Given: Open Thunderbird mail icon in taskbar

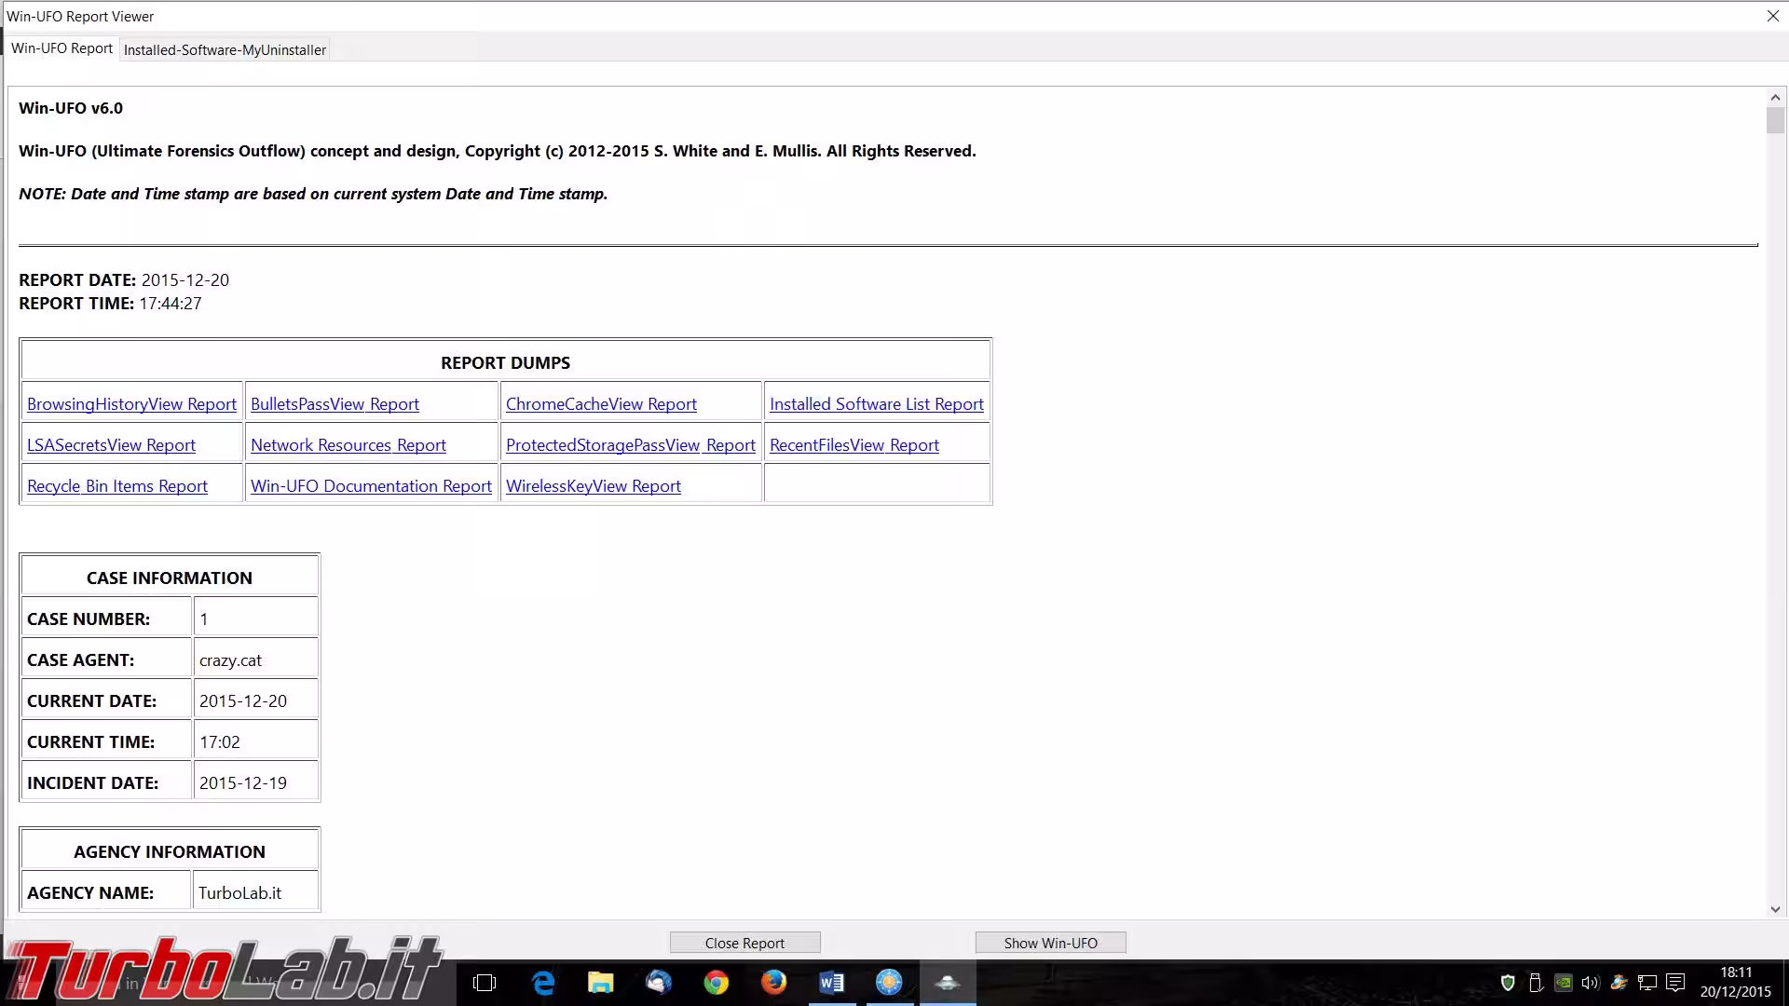Looking at the screenshot, I should click(x=659, y=983).
